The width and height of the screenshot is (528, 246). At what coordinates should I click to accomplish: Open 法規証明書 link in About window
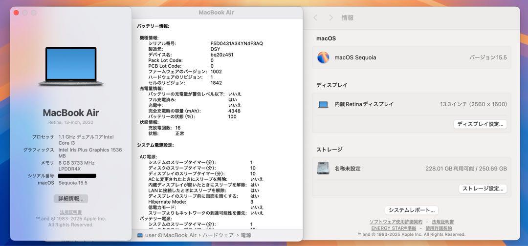(x=71, y=212)
